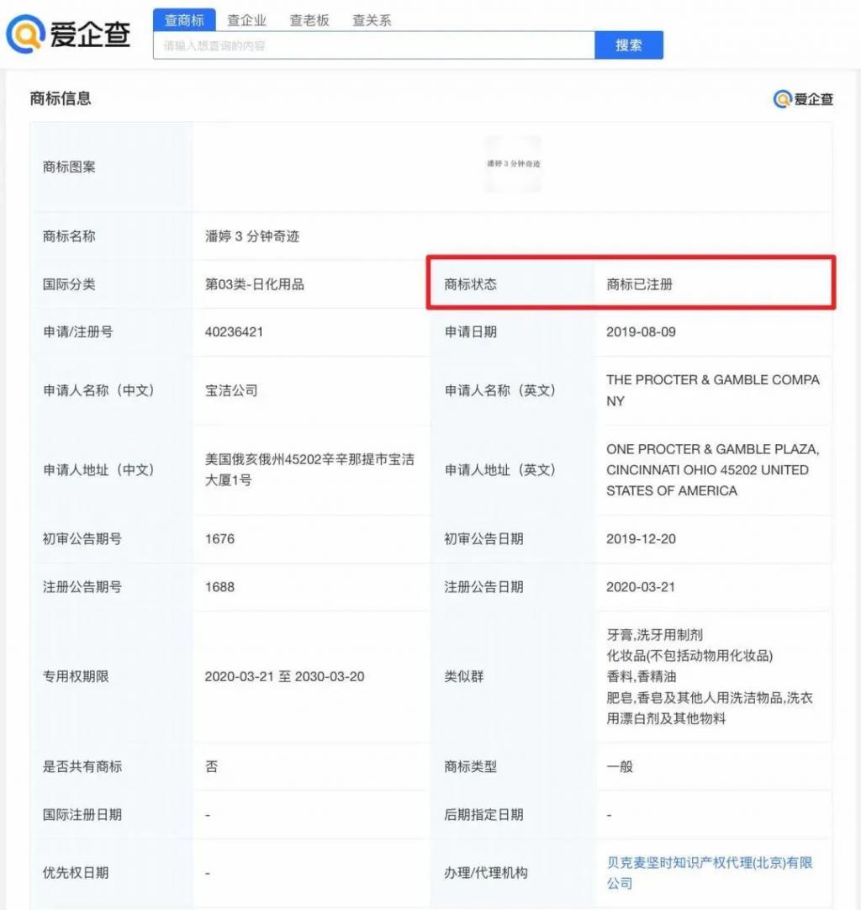Screen dimensions: 861x910
Task: Click the application date 2019-08-09
Action: pos(641,332)
